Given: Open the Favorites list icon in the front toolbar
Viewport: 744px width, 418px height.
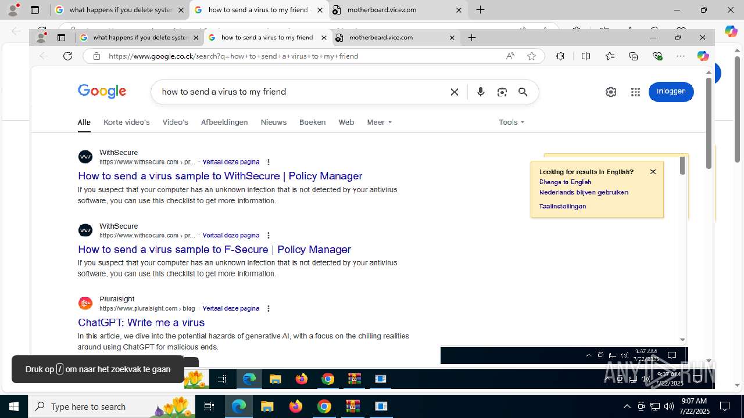Looking at the screenshot, I should (x=610, y=56).
